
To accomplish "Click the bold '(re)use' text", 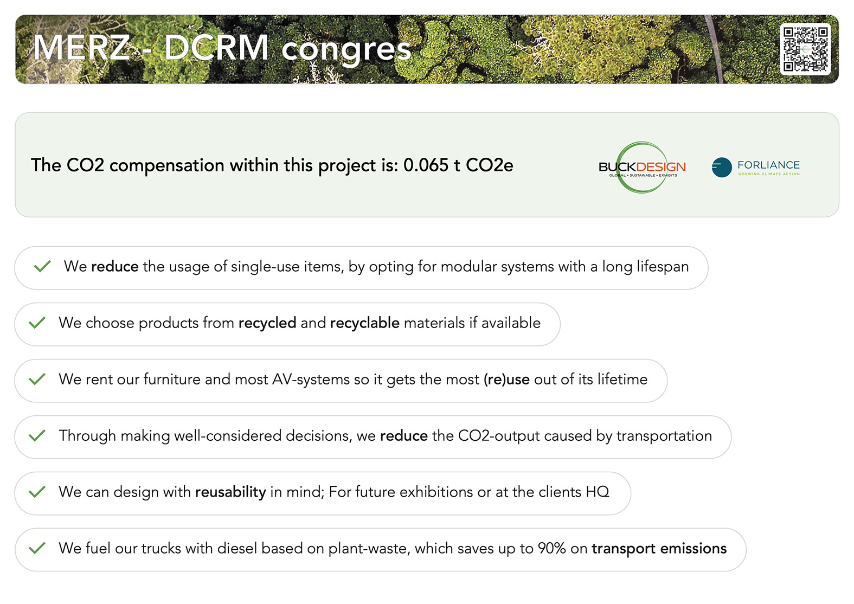I will pos(506,380).
